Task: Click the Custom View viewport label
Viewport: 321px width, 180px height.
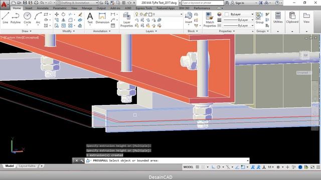Action: tap(14, 37)
